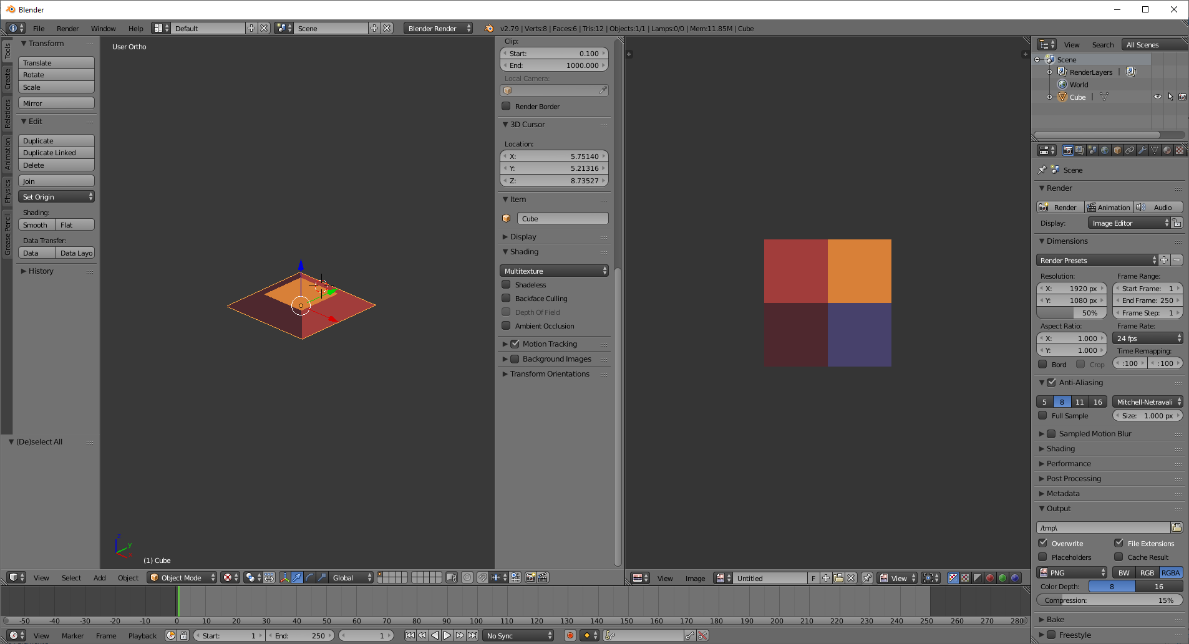Enable the Backface Culling checkbox
This screenshot has width=1189, height=644.
[x=507, y=299]
